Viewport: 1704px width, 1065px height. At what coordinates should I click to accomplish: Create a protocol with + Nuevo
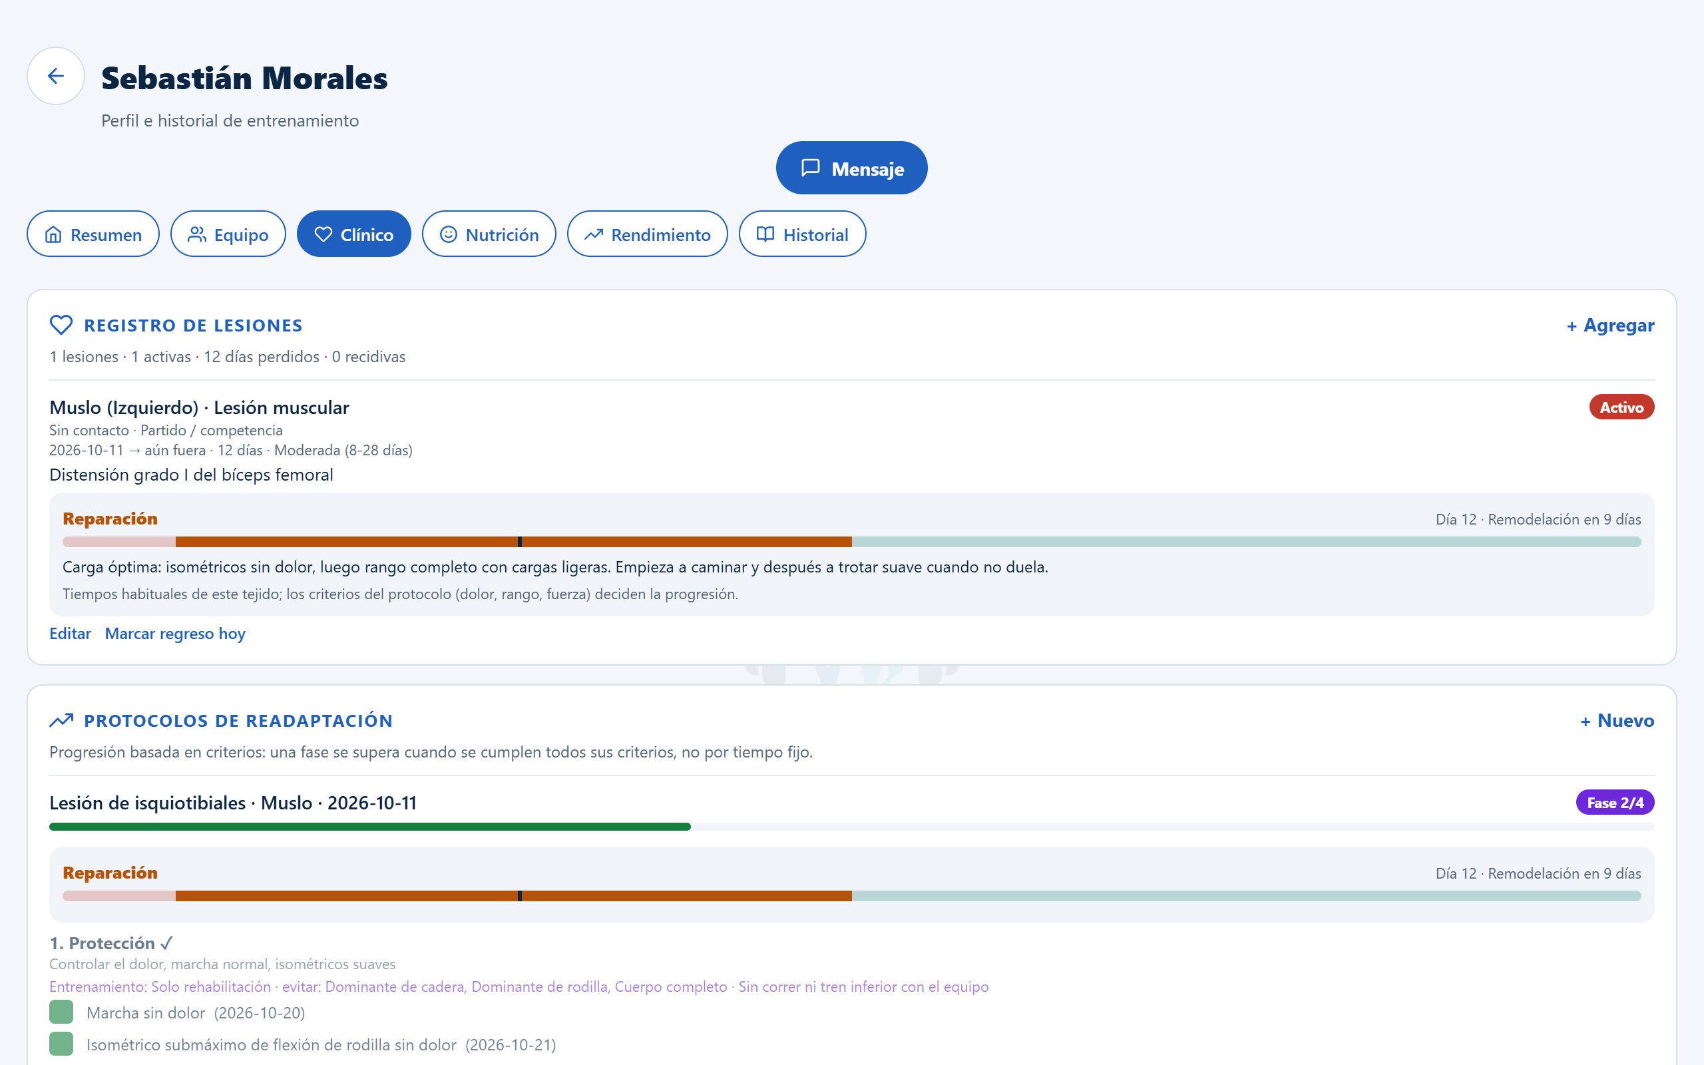(1617, 721)
